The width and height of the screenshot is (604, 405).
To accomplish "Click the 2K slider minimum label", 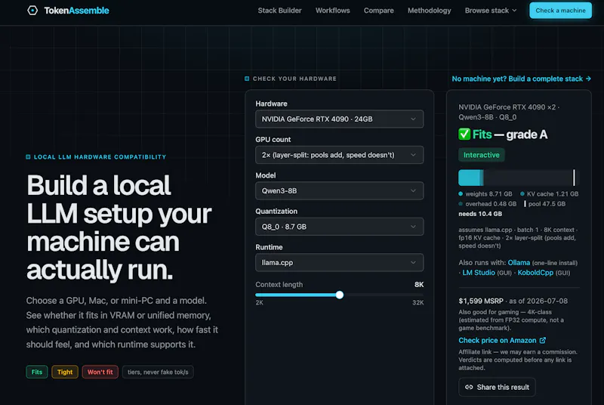I will [x=259, y=303].
